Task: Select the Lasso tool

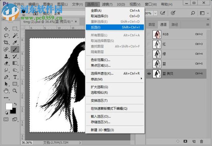Action: pyautogui.click(x=6, y=36)
